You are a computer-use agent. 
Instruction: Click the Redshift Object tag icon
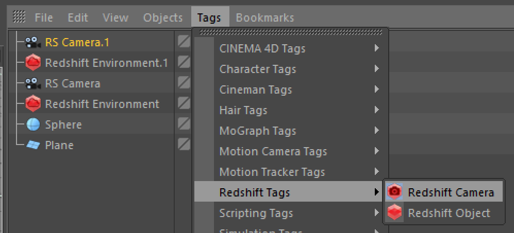click(x=395, y=213)
